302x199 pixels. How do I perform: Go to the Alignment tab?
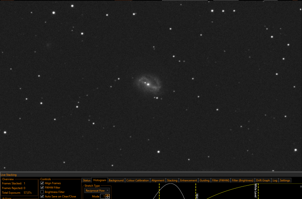pyautogui.click(x=158, y=180)
